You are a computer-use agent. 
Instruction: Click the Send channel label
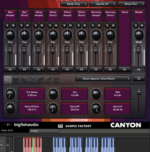(x=125, y=12)
